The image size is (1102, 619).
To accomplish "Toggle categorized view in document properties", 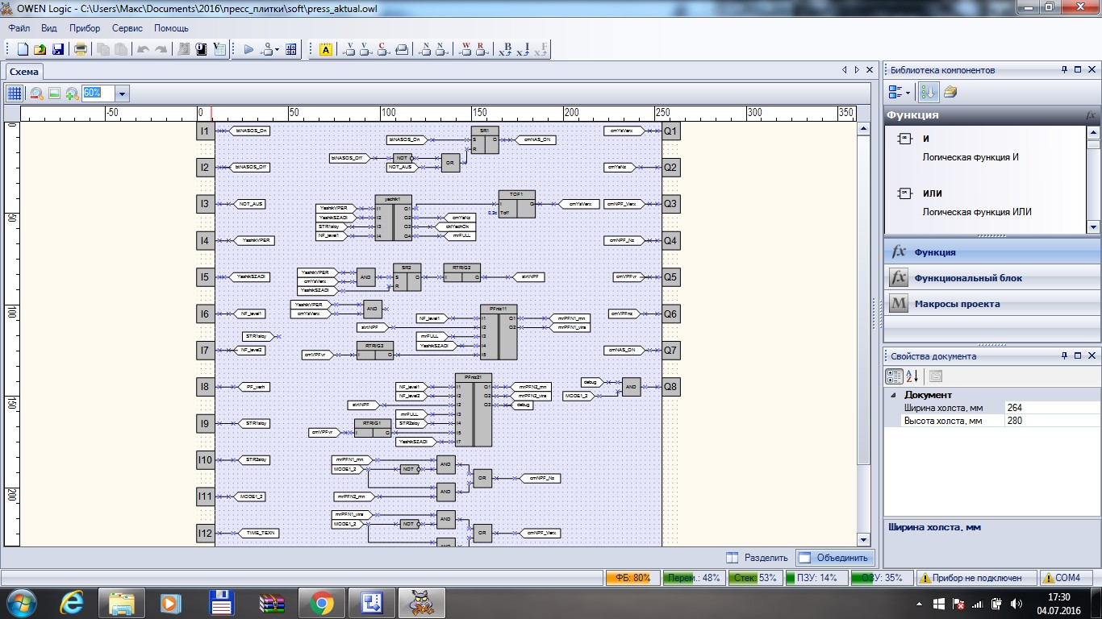I will tap(894, 376).
